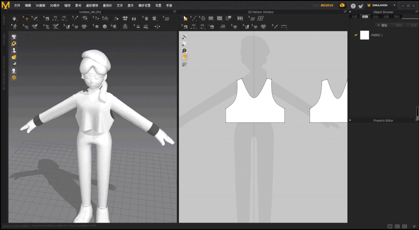Screen dimensions: 419x230
Task: Click the Iron steam tool in 2D toolbar
Action: pyautogui.click(x=223, y=26)
